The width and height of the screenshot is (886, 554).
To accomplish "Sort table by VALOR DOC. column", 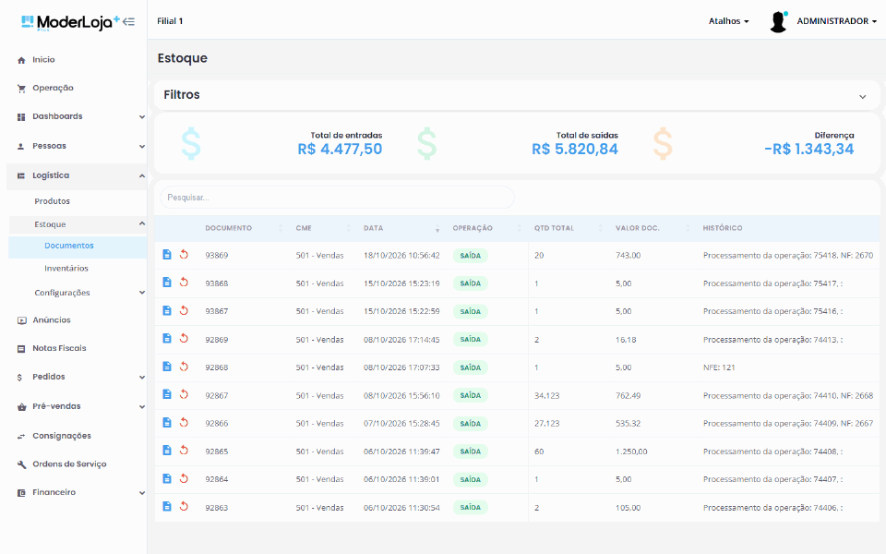I will pos(638,228).
